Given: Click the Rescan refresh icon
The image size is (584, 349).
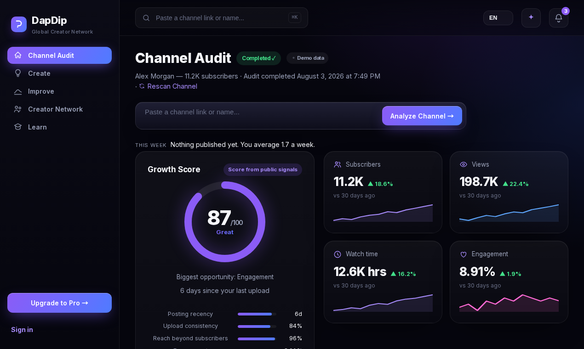Looking at the screenshot, I should (x=142, y=86).
